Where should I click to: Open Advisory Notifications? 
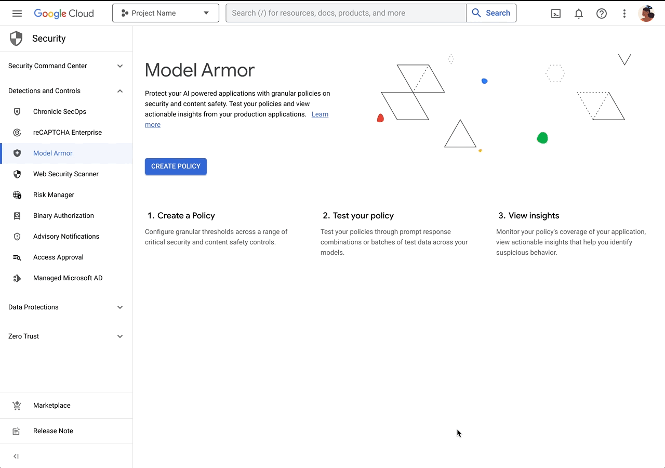click(66, 237)
